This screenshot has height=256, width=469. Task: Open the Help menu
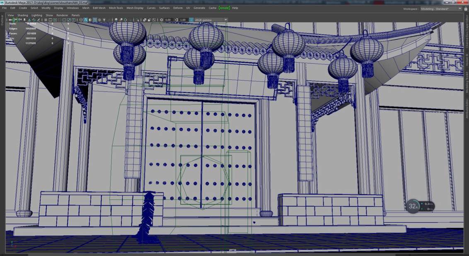pos(235,8)
